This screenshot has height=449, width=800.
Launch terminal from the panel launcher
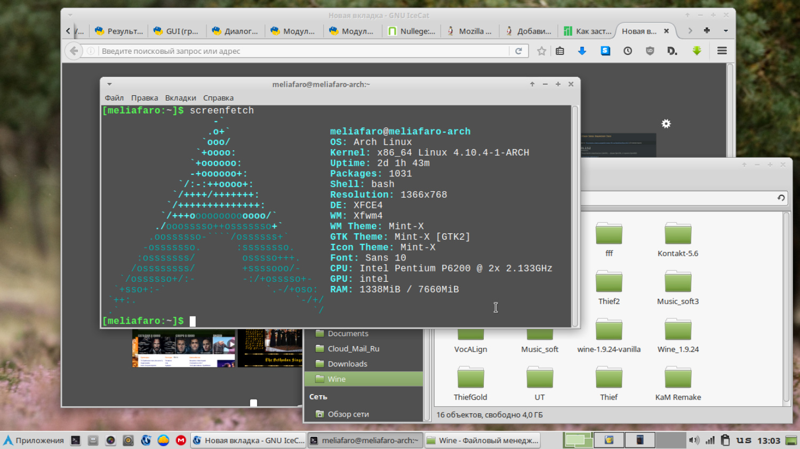pos(76,440)
